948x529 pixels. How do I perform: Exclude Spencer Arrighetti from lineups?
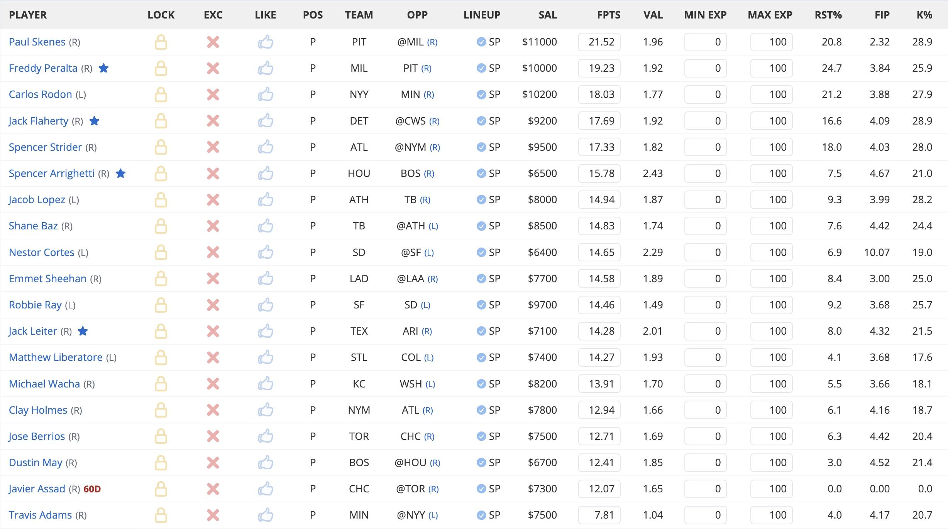[x=213, y=174]
